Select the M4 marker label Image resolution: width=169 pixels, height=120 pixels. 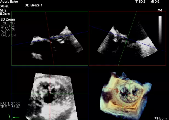pos(160,11)
